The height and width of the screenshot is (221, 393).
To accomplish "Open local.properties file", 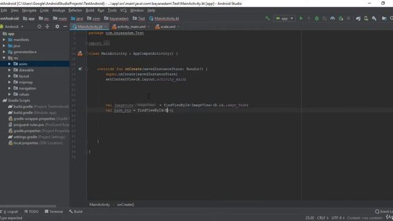I will pos(36,143).
